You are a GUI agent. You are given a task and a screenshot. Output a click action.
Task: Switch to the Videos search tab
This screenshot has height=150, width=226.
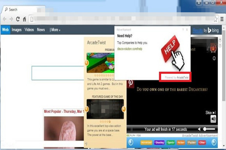[29, 30]
